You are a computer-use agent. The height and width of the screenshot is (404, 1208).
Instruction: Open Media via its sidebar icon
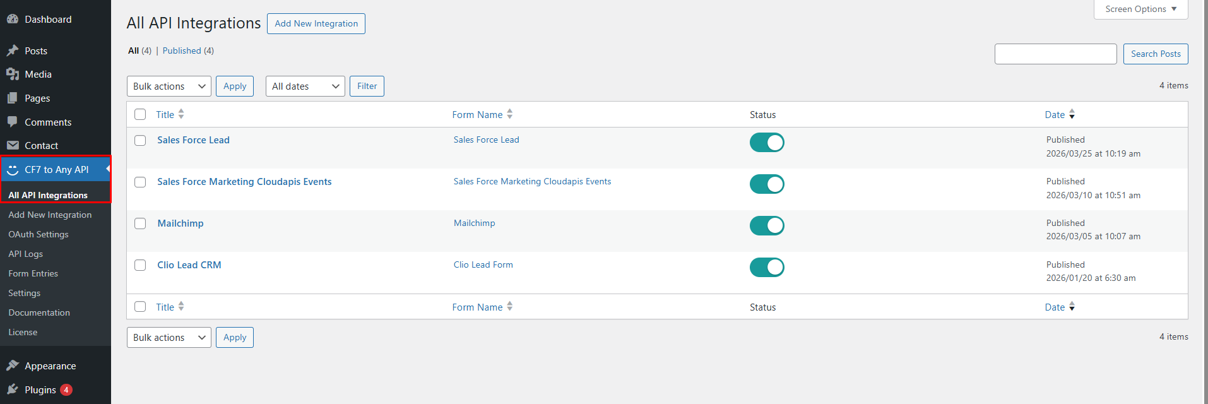(x=13, y=74)
